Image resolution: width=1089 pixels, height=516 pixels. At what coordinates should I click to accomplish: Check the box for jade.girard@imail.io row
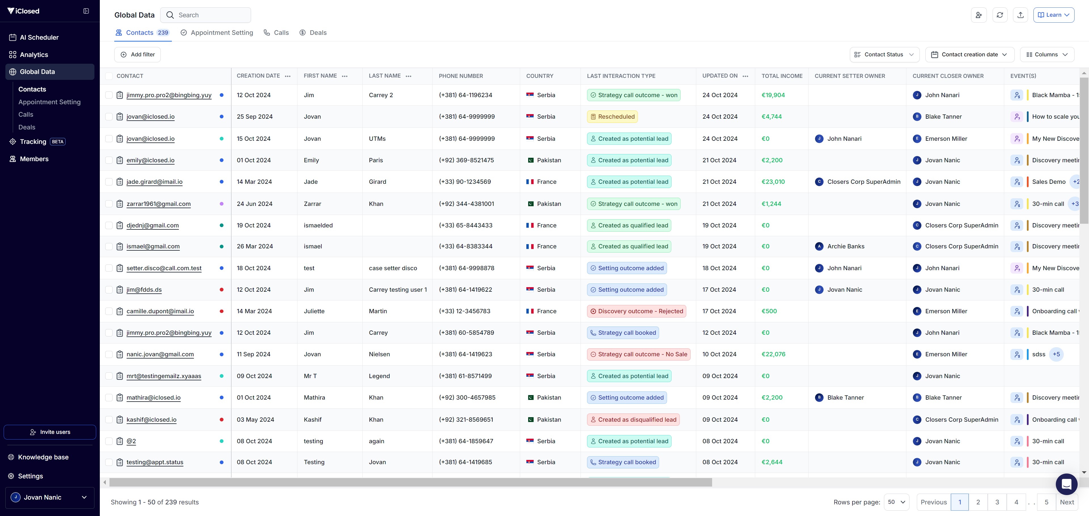point(109,182)
